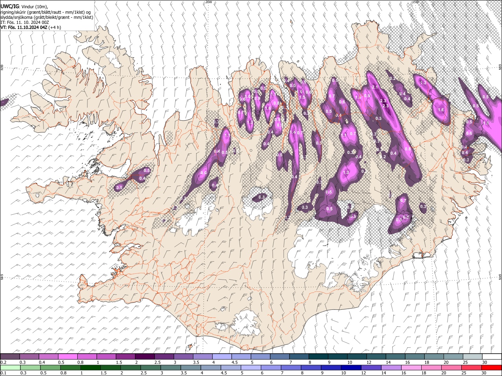Pick the pale grey 25 snow legend swatch
Screen dimensions: 502x376
[473, 356]
